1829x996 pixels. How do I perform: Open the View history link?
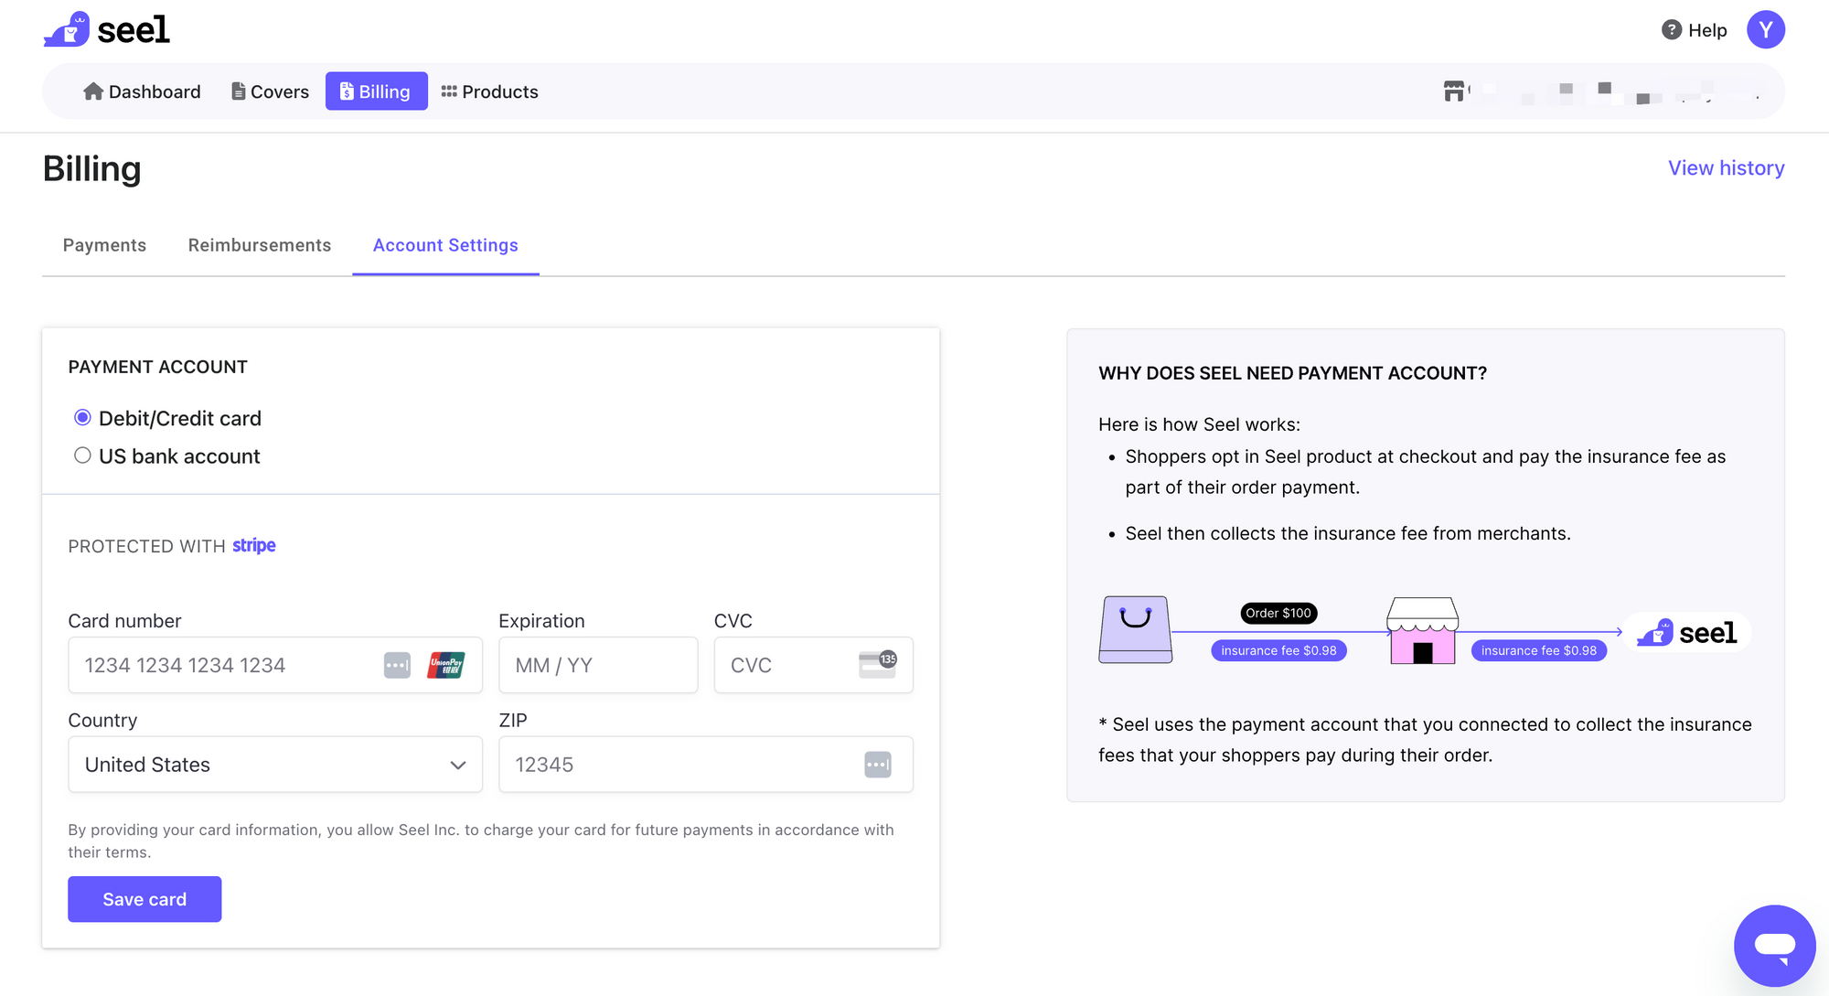point(1726,168)
